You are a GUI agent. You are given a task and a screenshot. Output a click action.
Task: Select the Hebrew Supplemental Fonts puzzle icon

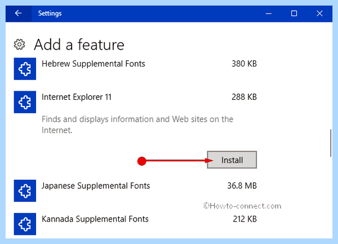(25, 69)
